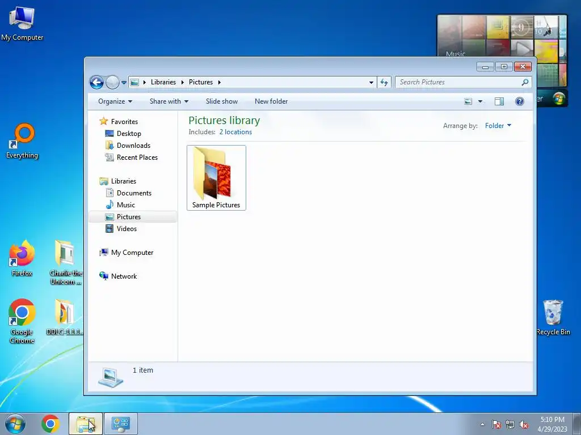581x435 pixels.
Task: Open the Documents library
Action: pos(134,193)
